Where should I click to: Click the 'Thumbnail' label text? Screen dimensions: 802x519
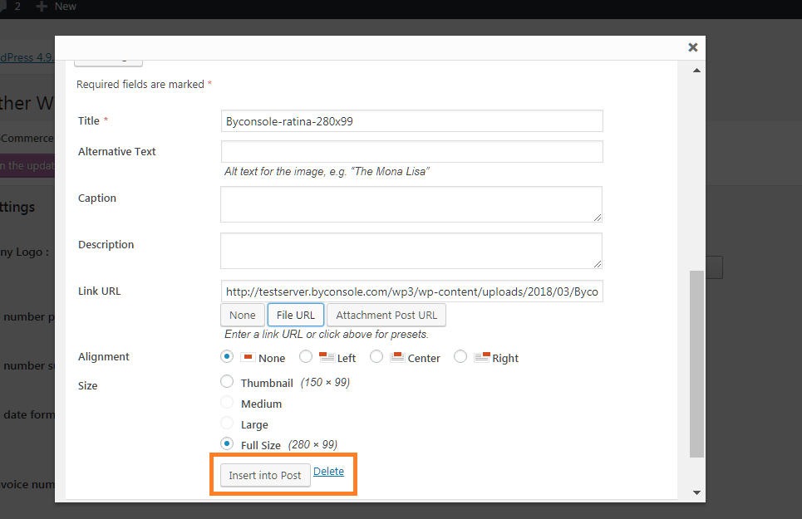tap(267, 383)
